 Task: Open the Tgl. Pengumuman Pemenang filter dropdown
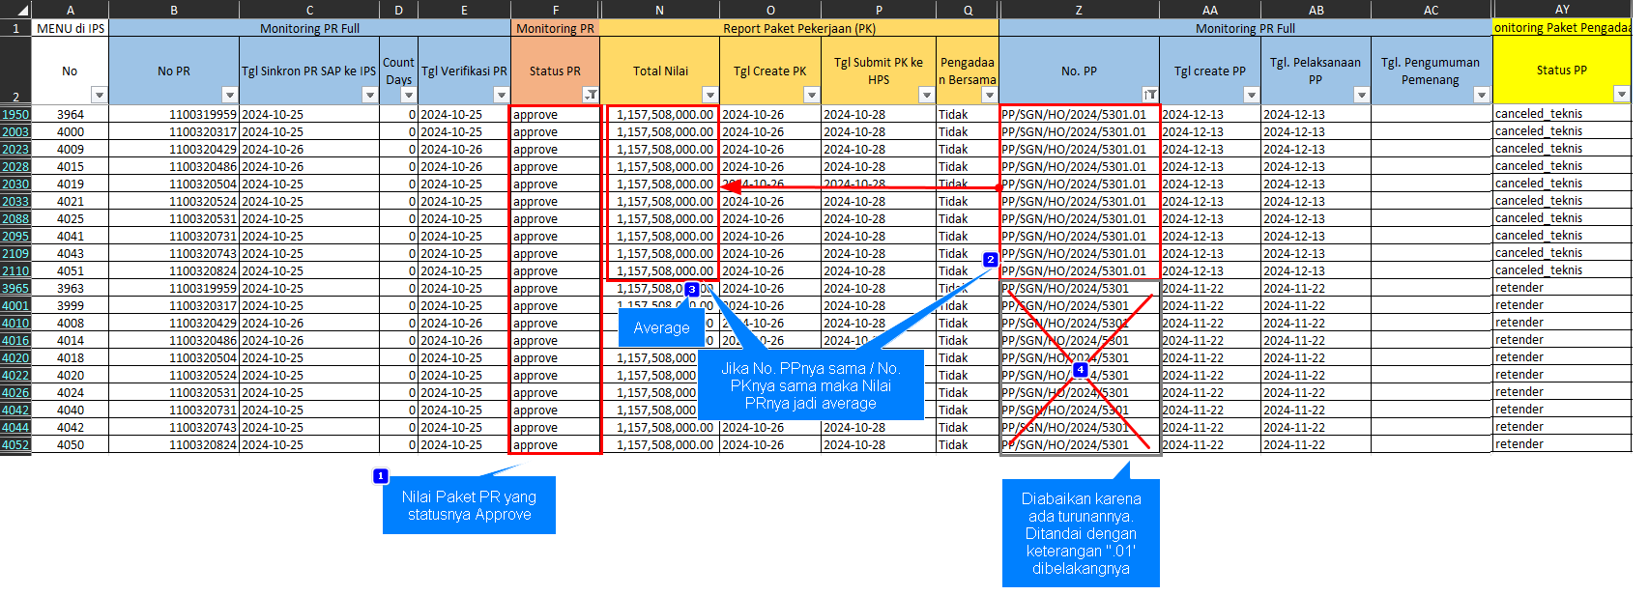tap(1481, 95)
